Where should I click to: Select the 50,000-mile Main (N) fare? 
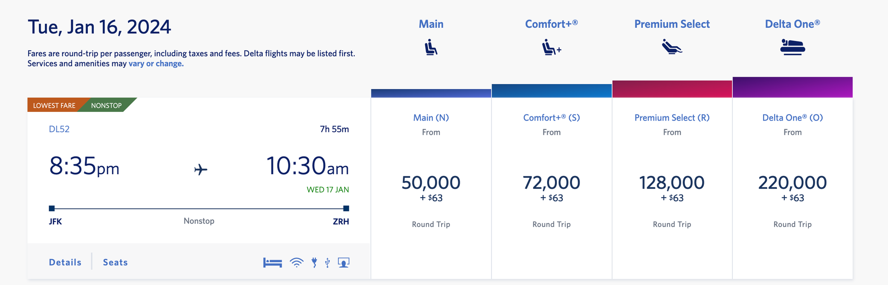(431, 182)
